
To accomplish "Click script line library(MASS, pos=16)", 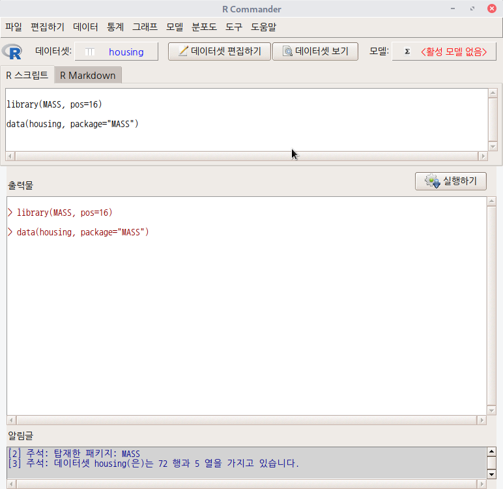I will coord(54,104).
